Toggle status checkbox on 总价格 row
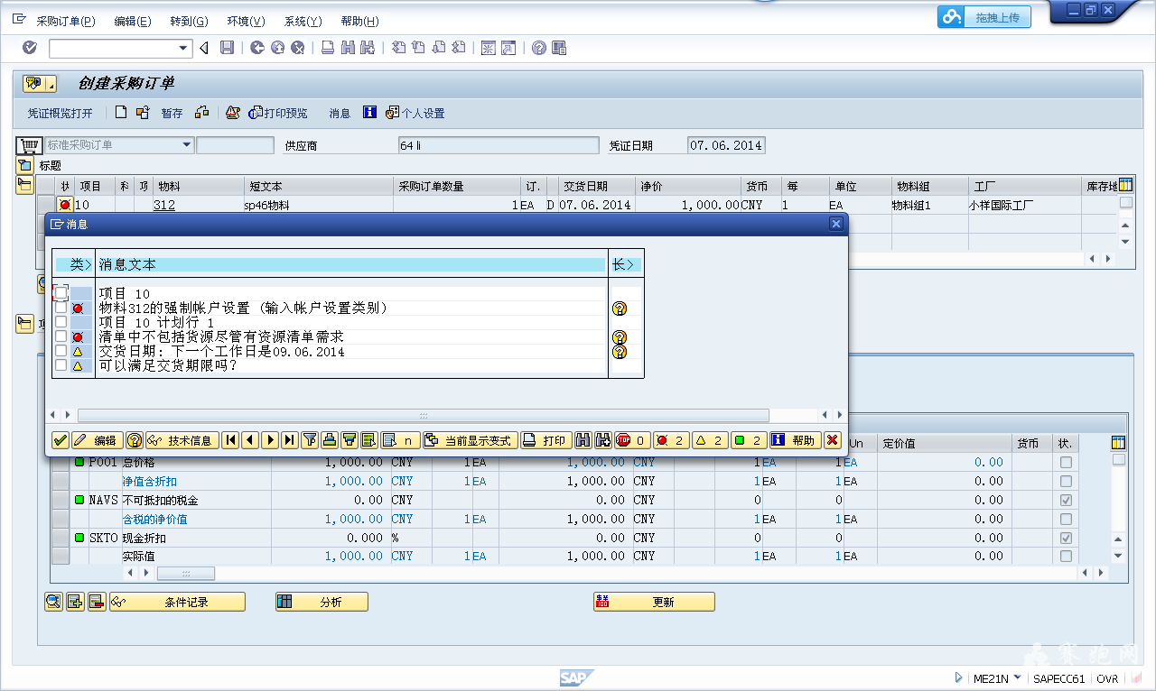Screen dimensions: 1156x691 click(1066, 462)
